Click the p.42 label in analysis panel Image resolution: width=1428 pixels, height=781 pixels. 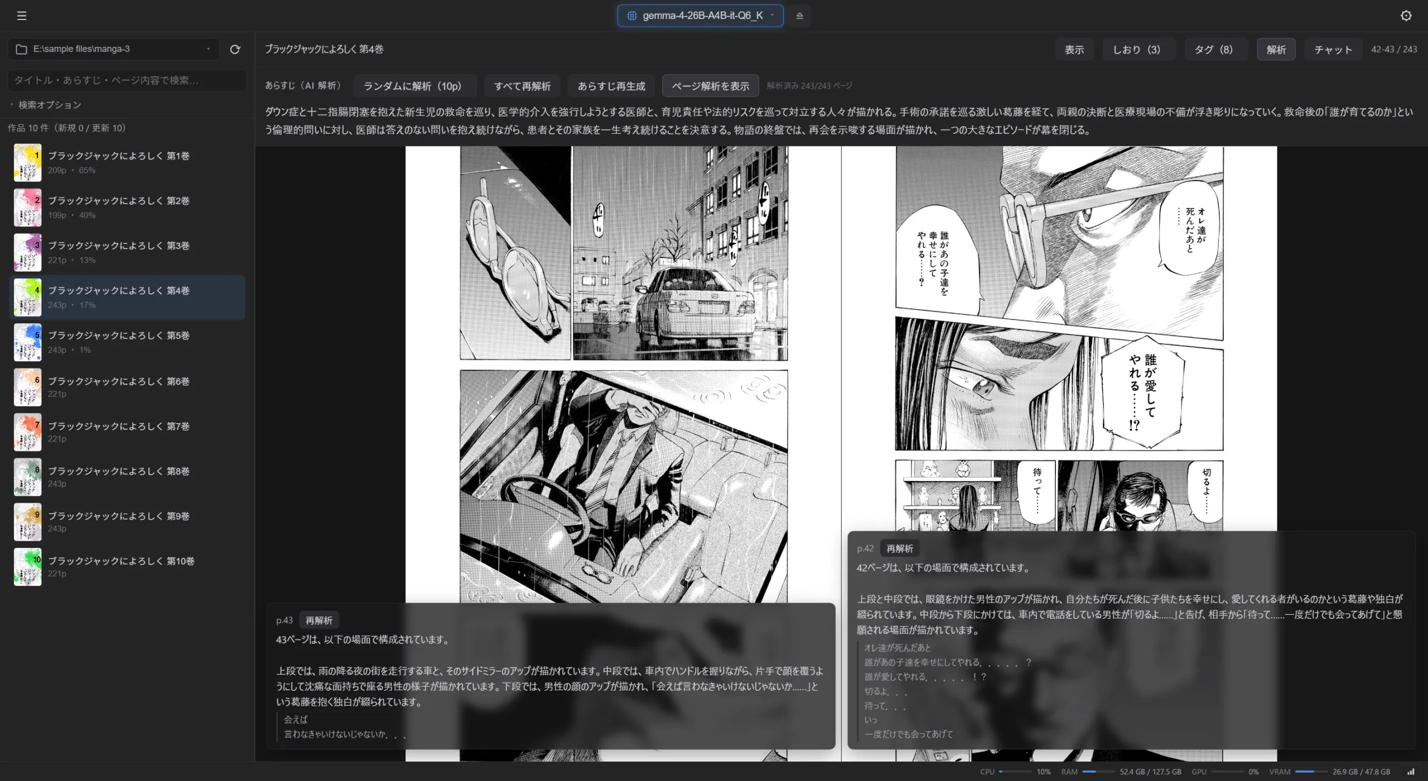tap(865, 549)
